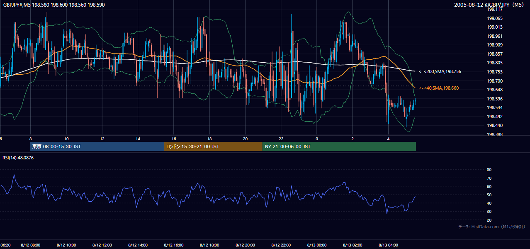The height and width of the screenshot is (249, 530).
Task: Click hour mark 16 under the price chart
Action: pos(174,139)
